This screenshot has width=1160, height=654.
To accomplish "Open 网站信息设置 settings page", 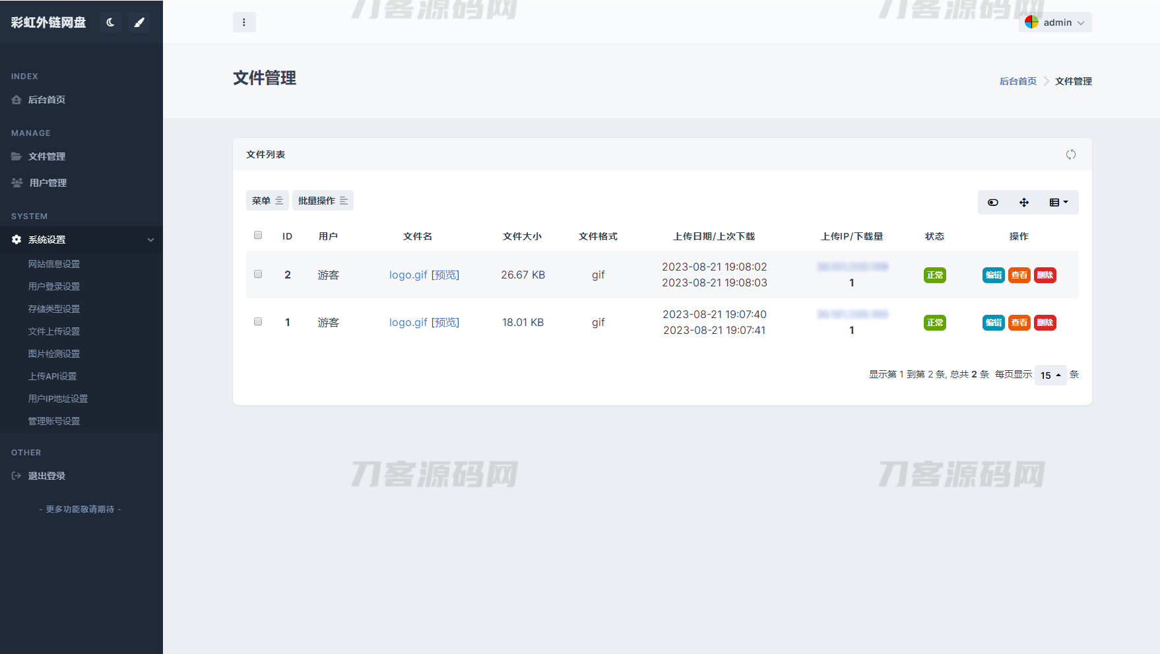I will tap(54, 264).
